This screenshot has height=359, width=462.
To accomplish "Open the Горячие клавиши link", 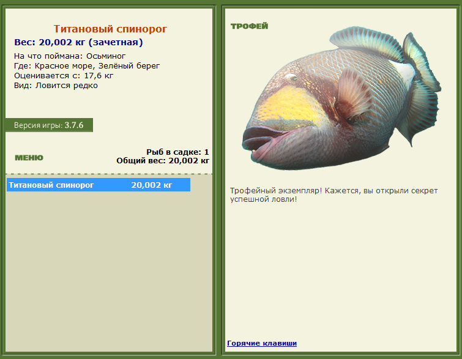I will tap(262, 343).
